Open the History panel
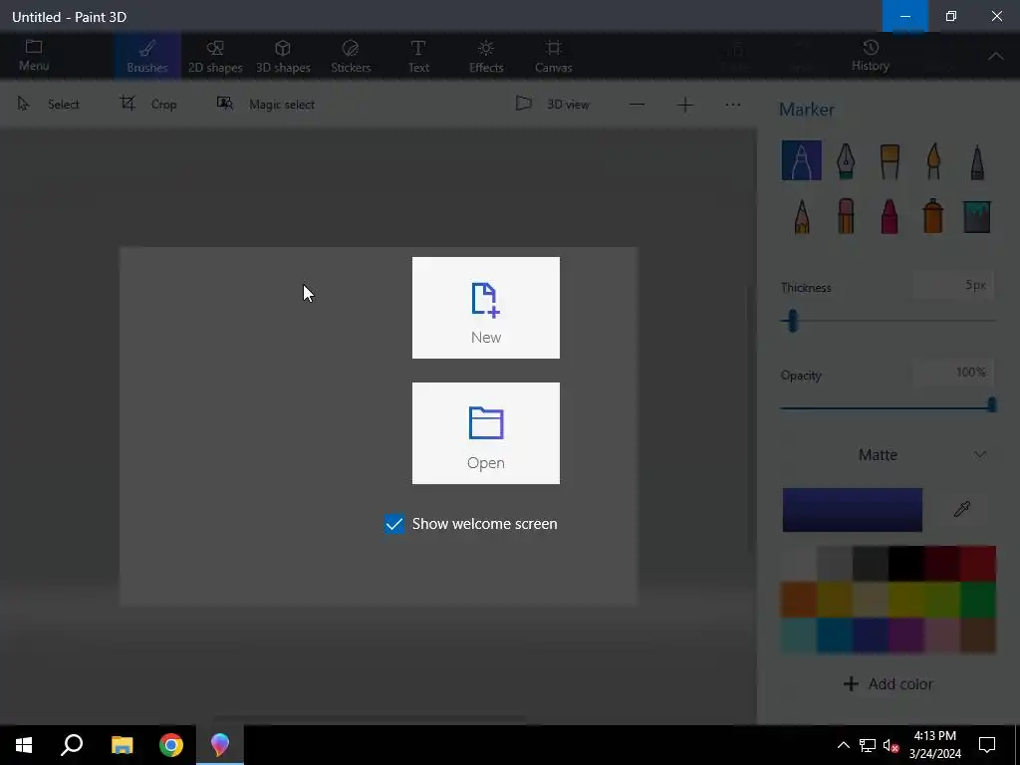Viewport: 1020px width, 765px height. (871, 56)
